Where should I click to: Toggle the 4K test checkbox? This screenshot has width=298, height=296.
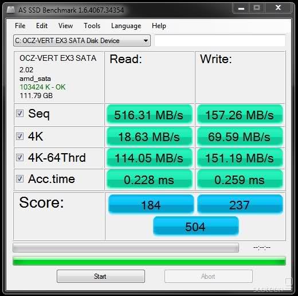(19, 137)
